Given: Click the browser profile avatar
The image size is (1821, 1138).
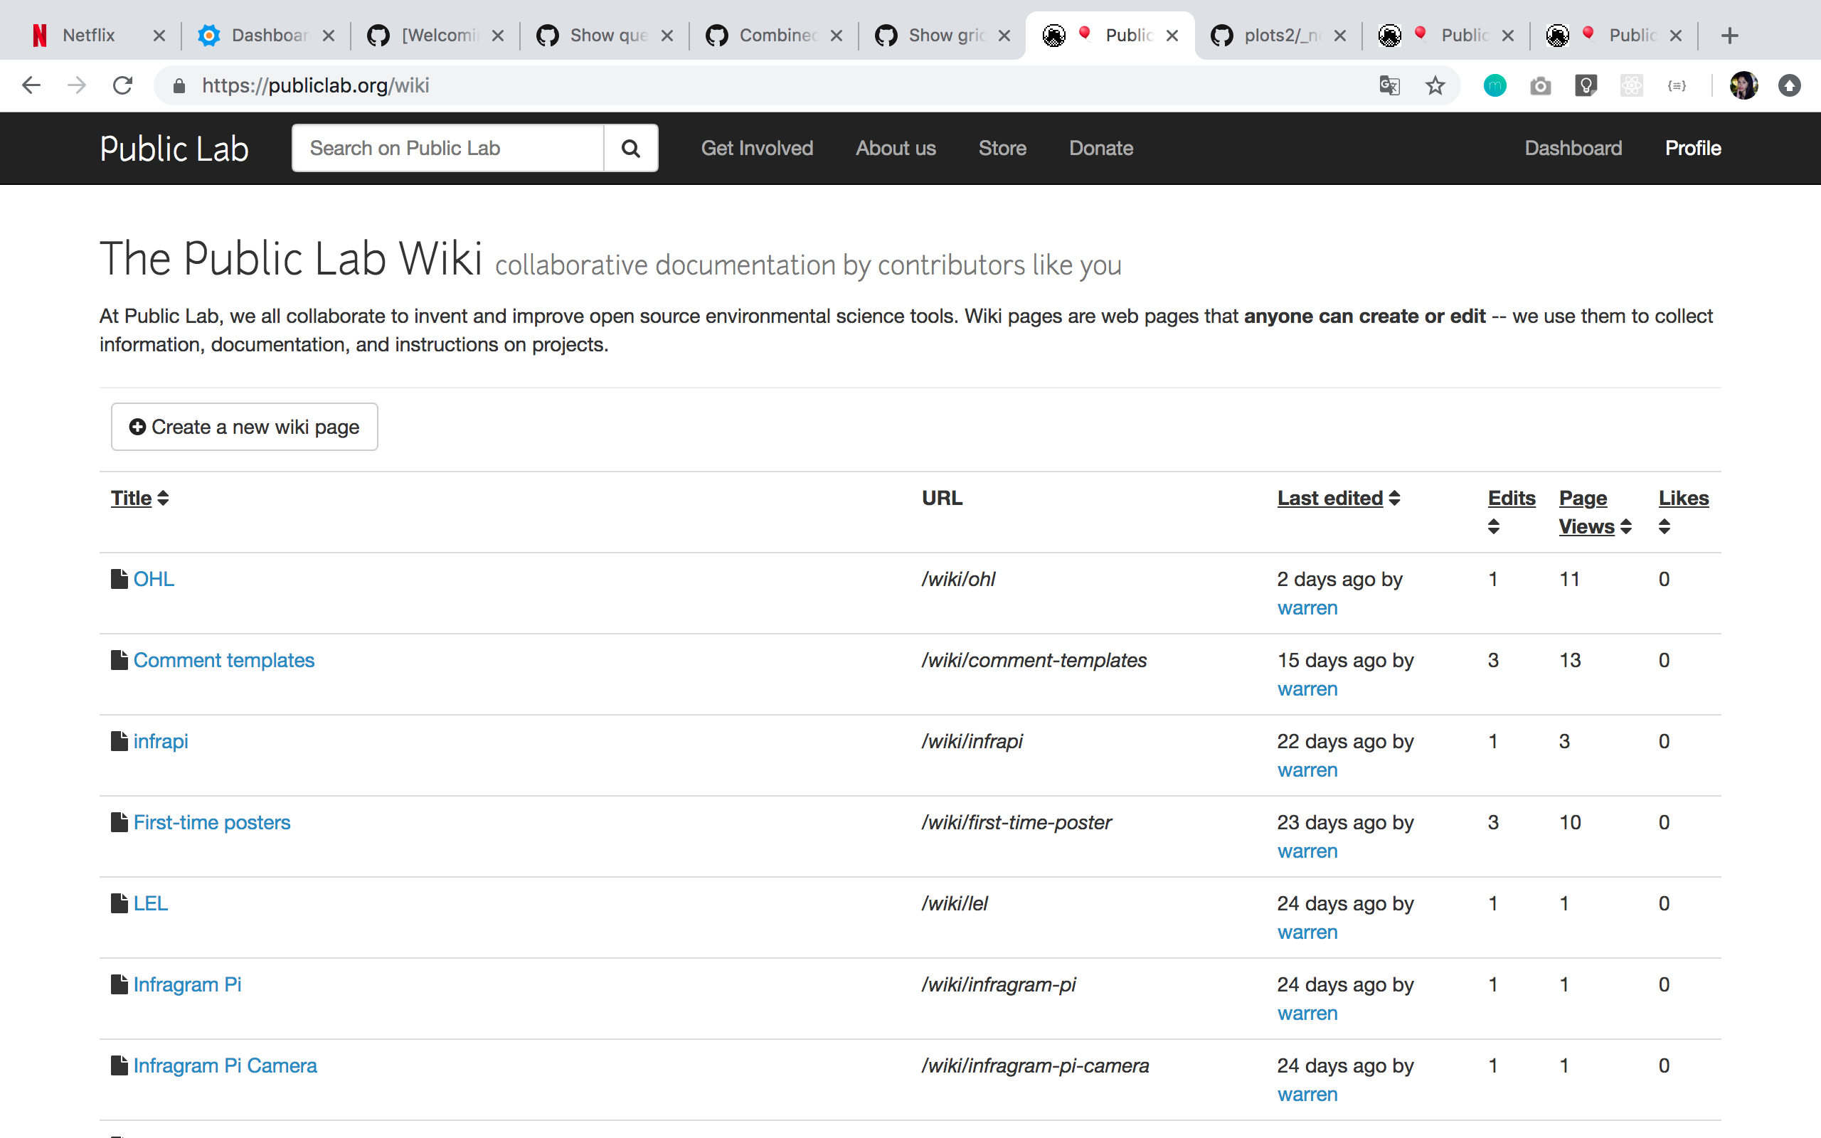Looking at the screenshot, I should pyautogui.click(x=1744, y=85).
